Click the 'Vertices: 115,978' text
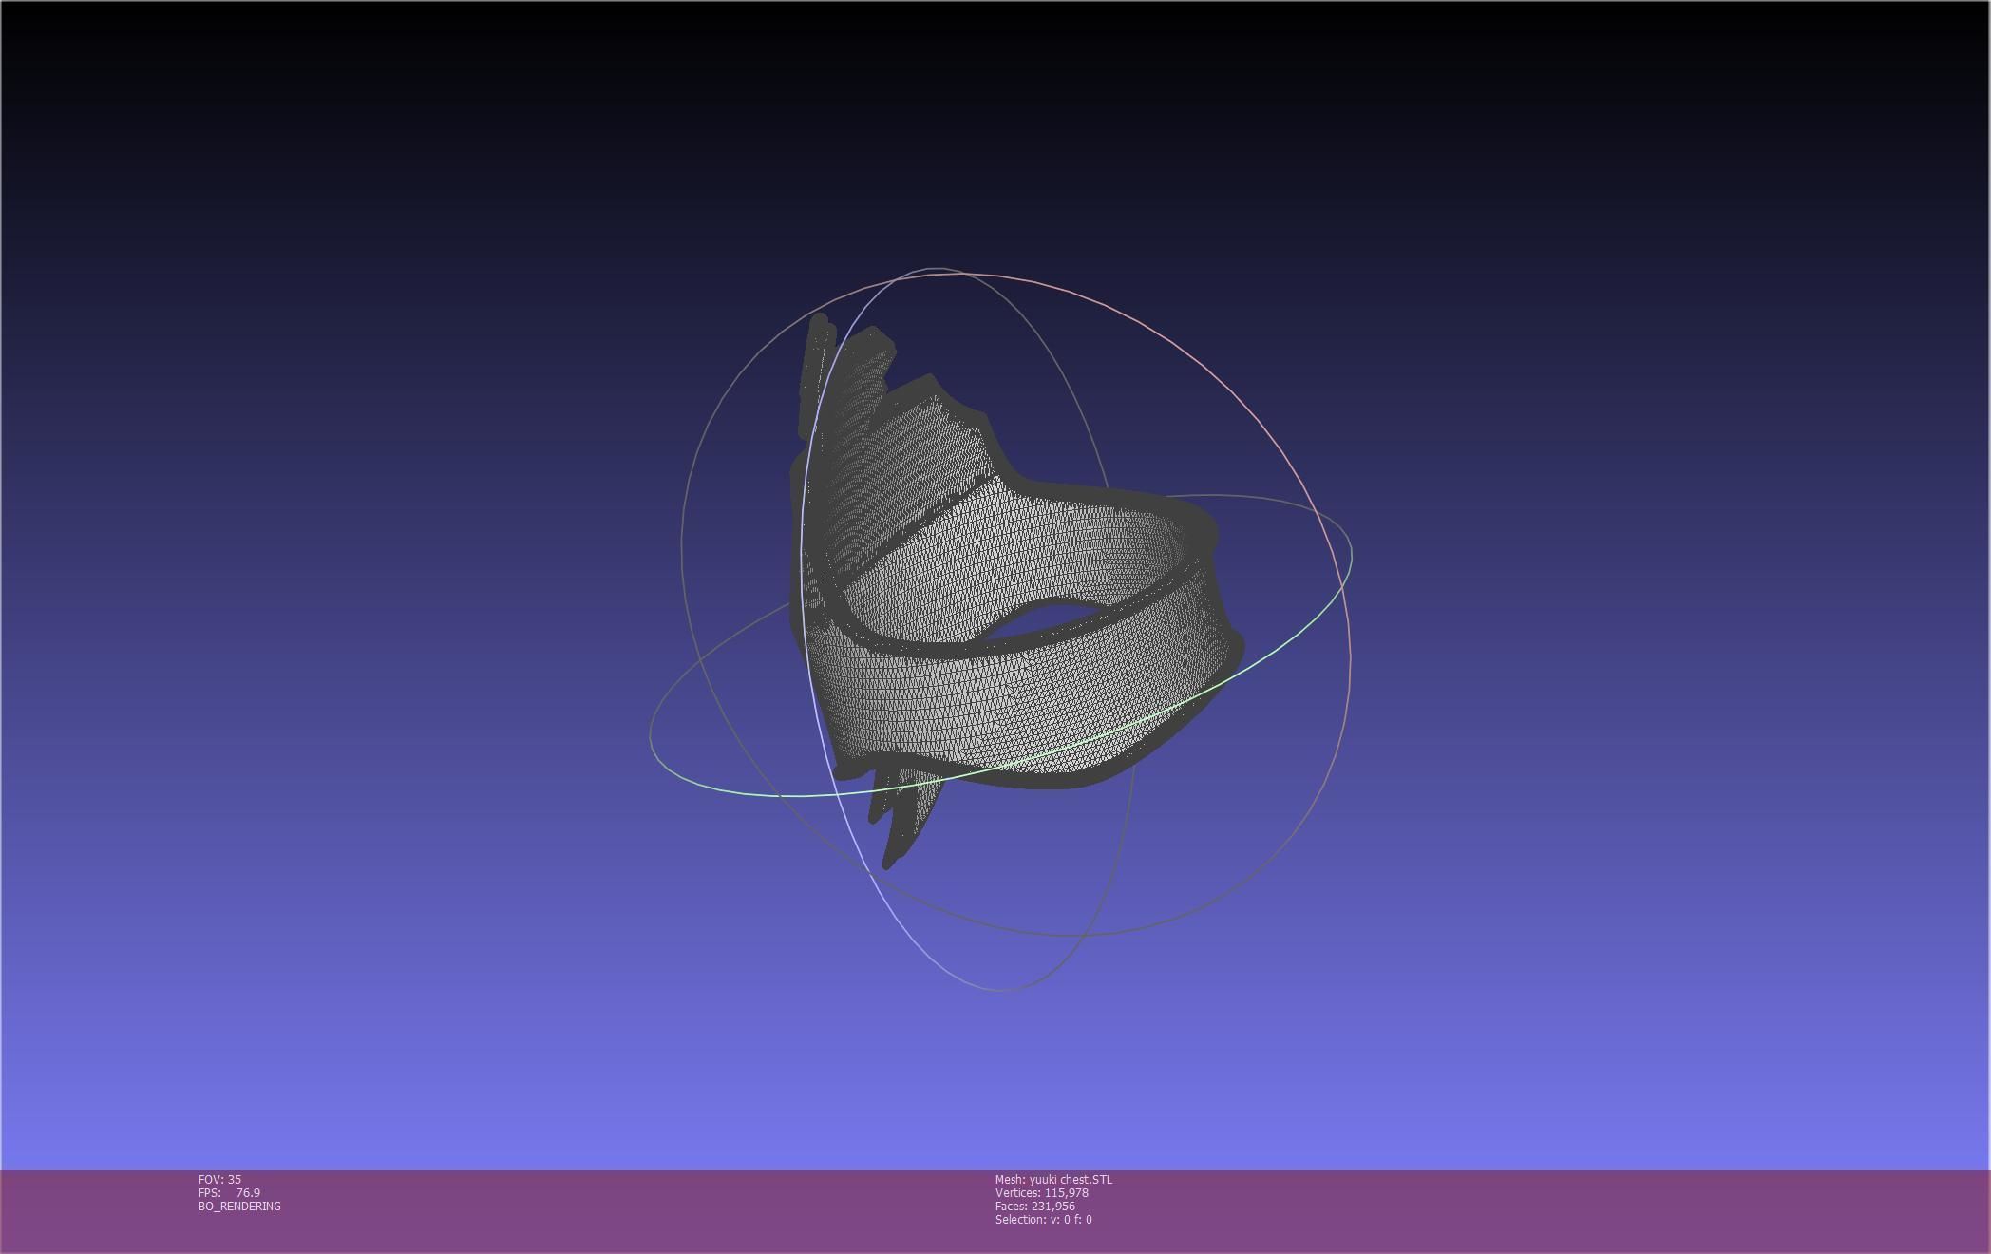The width and height of the screenshot is (1991, 1254). (1041, 1192)
